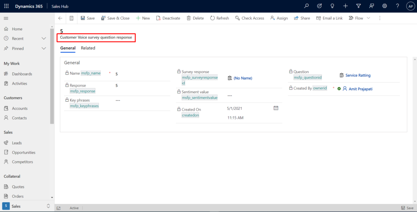Open the settings gear icon
This screenshot has height=212, width=417.
[x=384, y=6]
